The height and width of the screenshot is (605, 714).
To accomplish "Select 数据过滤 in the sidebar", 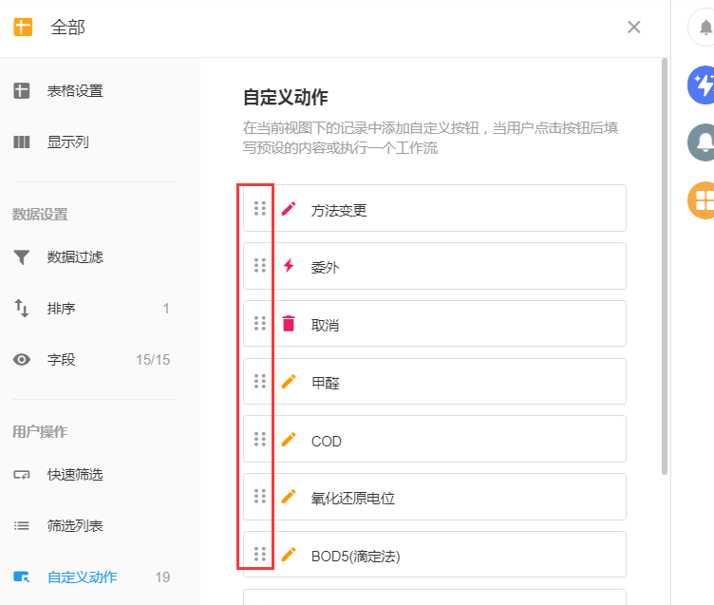I will pos(75,256).
